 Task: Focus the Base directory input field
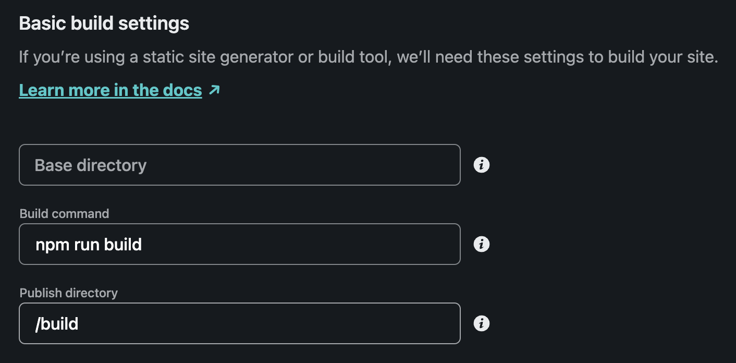coord(240,165)
